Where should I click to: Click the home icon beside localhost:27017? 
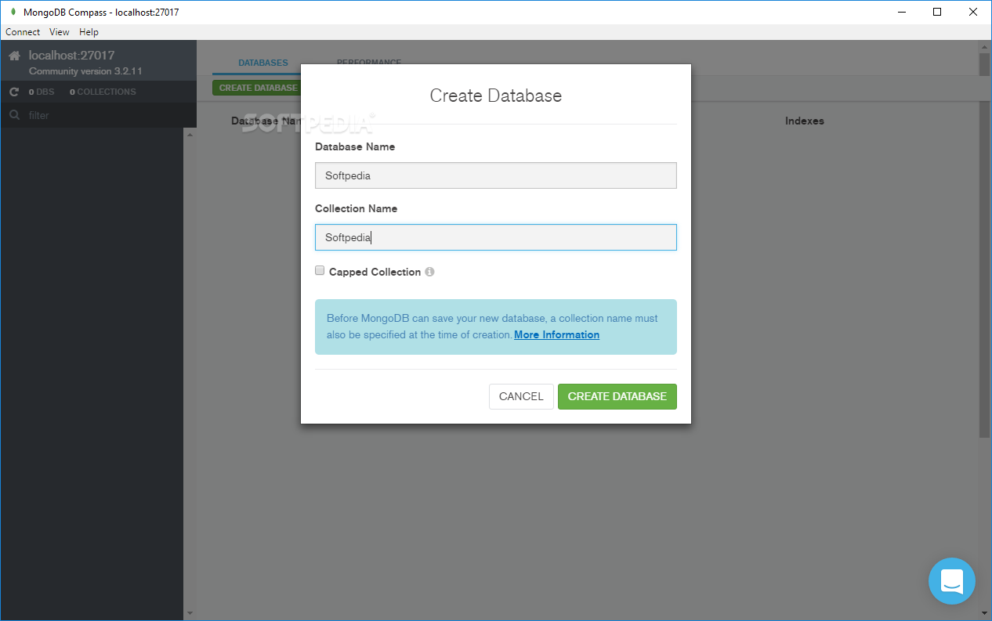[x=14, y=56]
